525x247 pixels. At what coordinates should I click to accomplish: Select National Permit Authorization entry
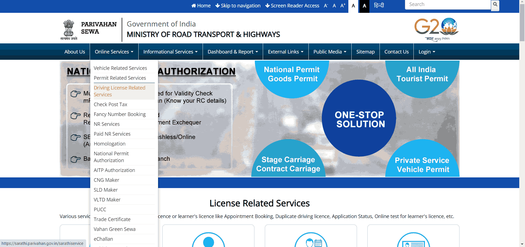click(124, 157)
